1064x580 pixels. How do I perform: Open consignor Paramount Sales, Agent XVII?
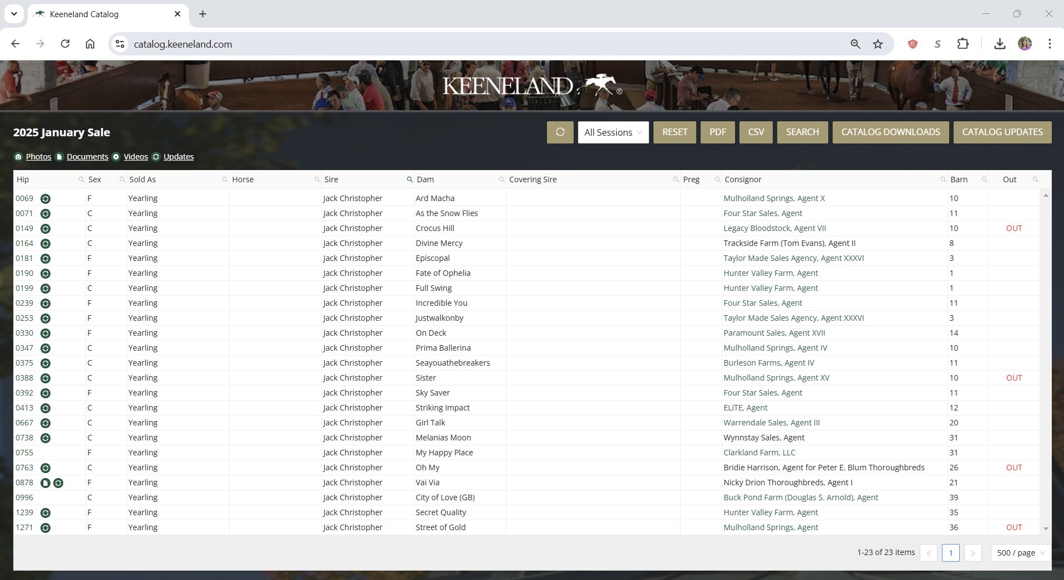click(774, 333)
